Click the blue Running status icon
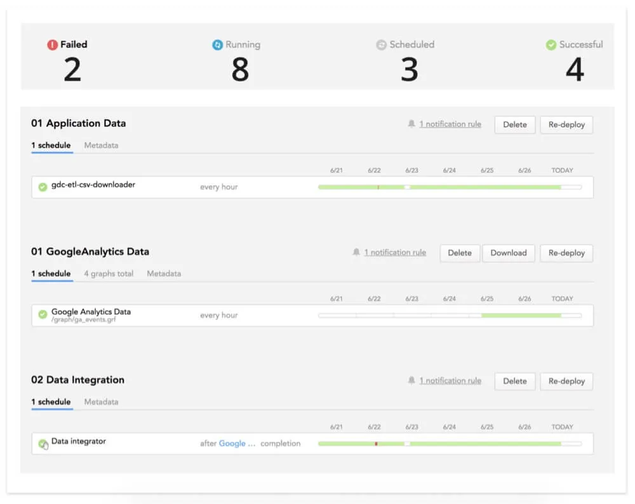This screenshot has height=504, width=635. tap(218, 45)
